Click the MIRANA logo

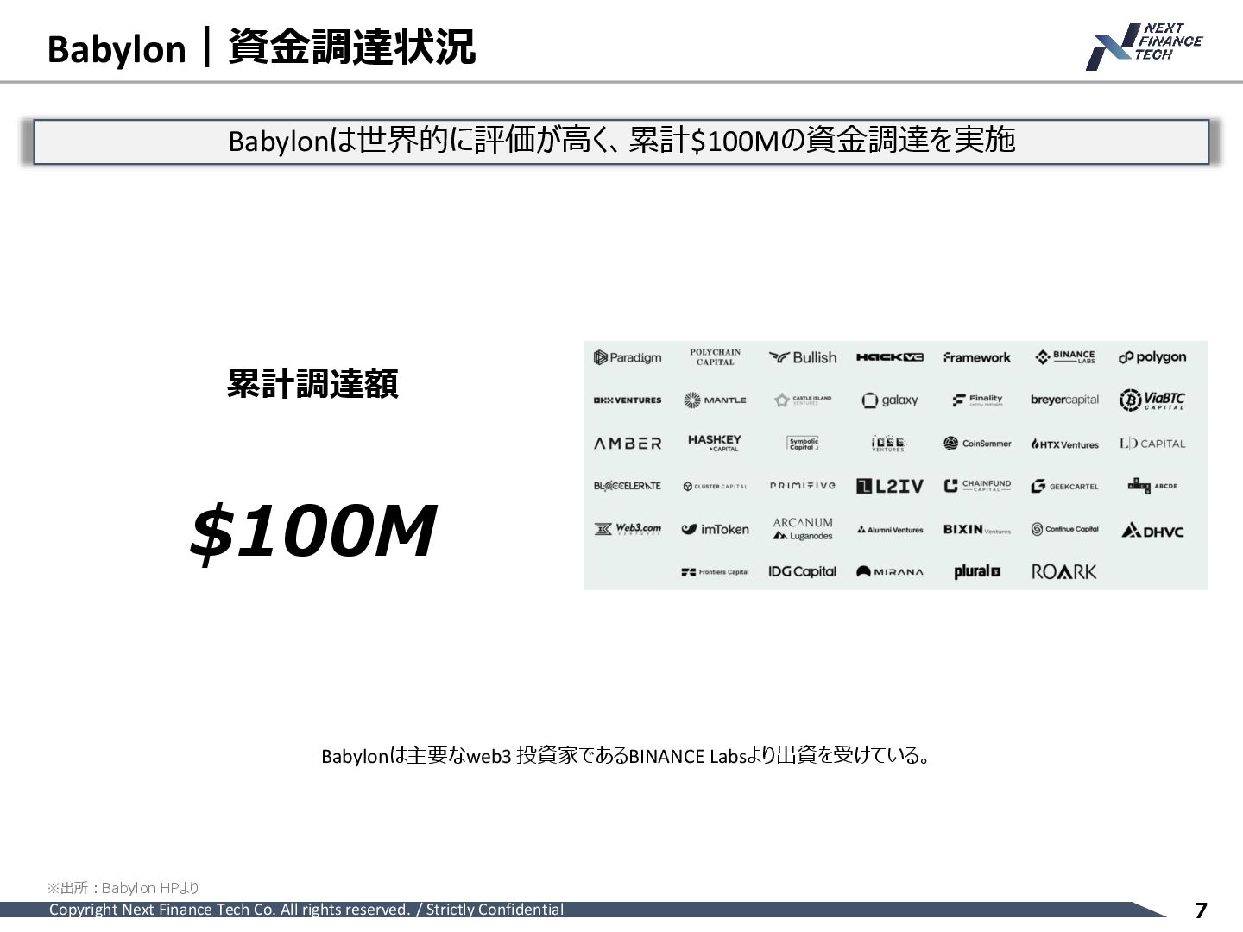coord(890,571)
